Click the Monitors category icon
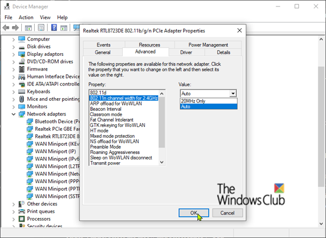 point(22,107)
